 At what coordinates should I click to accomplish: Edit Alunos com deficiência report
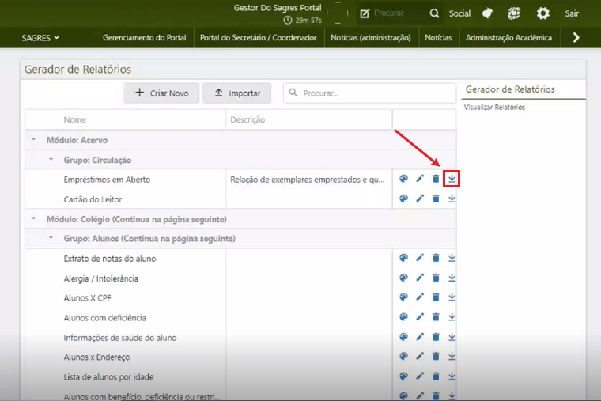[x=420, y=317]
